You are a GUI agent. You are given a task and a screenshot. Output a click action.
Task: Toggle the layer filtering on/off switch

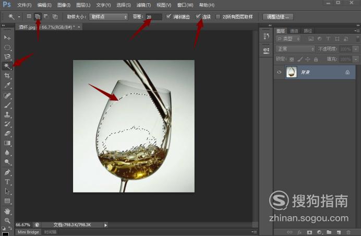(357, 39)
